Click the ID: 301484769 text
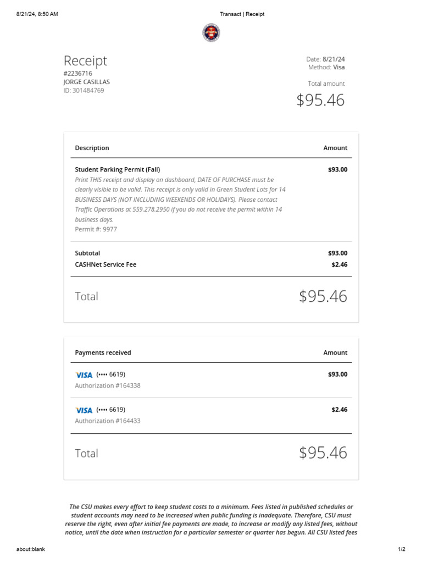Viewport: 422px width, 563px height. [84, 91]
